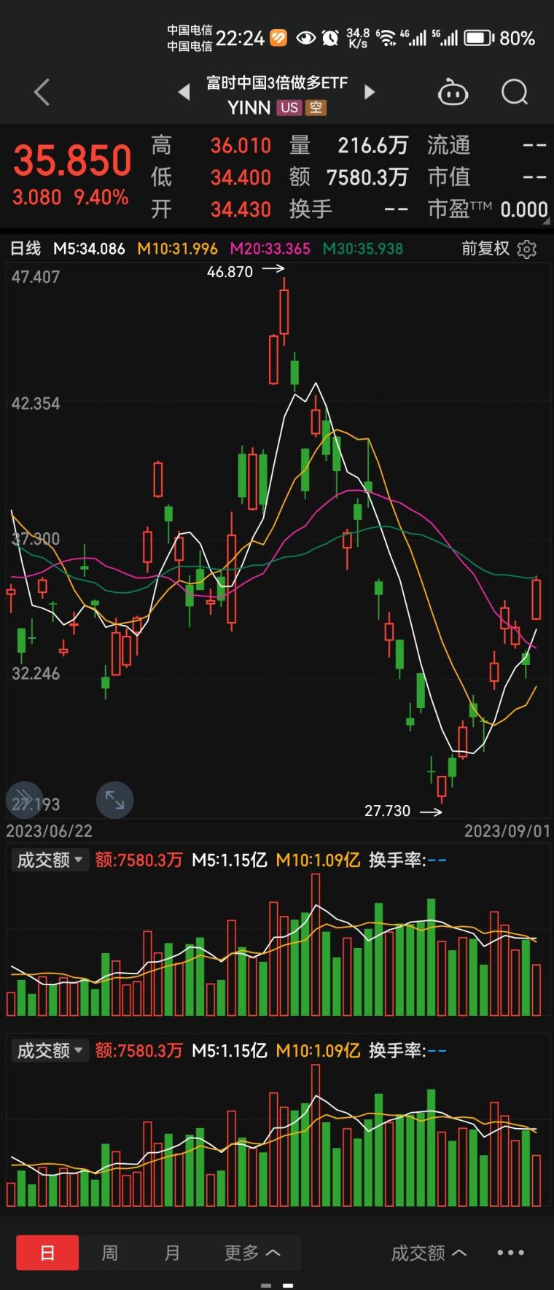Tap the eye comfort status icon
Viewport: 554px width, 1290px height.
click(305, 38)
